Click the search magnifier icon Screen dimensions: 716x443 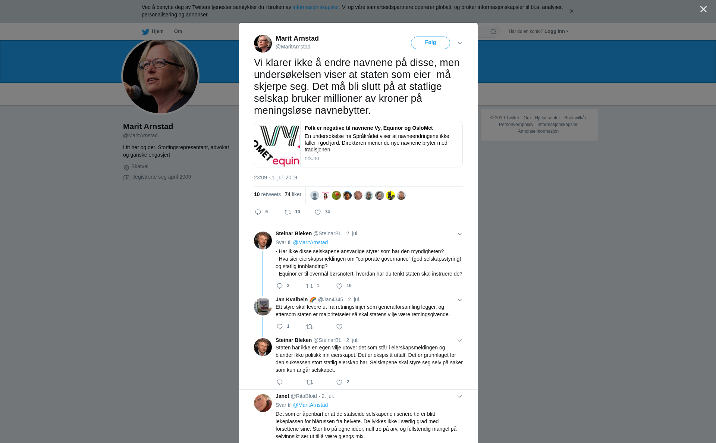click(x=493, y=32)
